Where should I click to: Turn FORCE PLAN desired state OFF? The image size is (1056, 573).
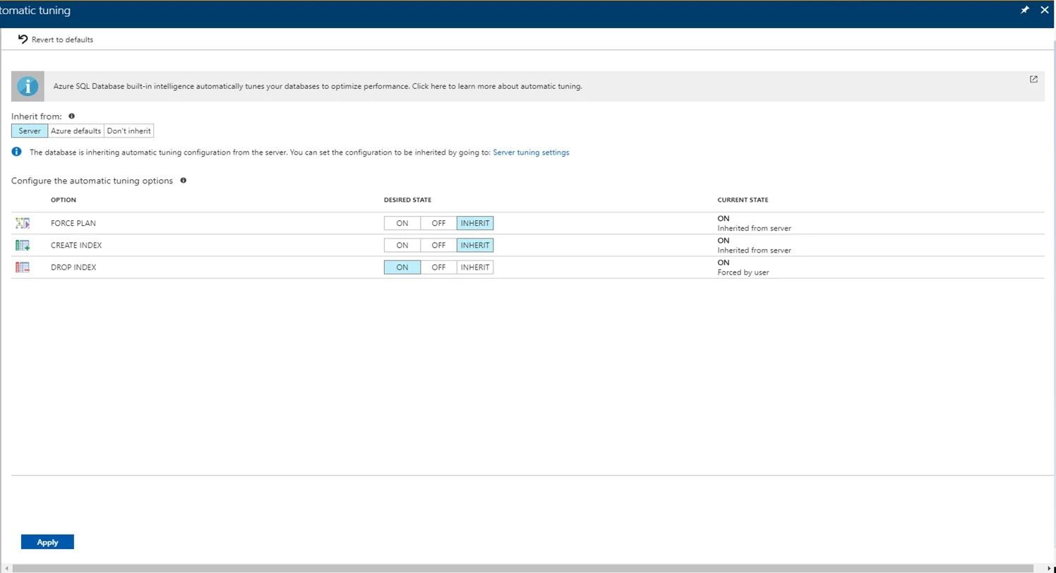[438, 224]
